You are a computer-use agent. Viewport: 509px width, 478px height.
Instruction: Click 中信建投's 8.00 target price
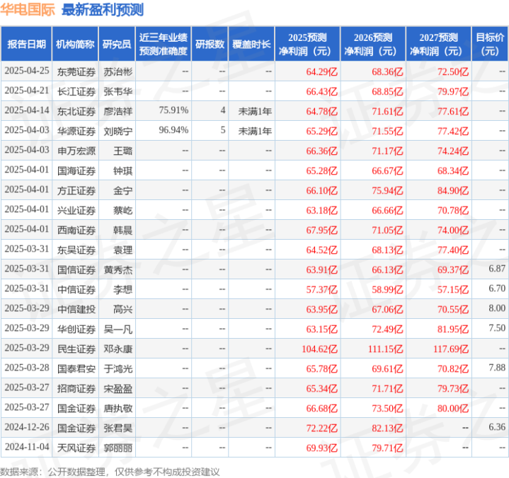pos(497,308)
